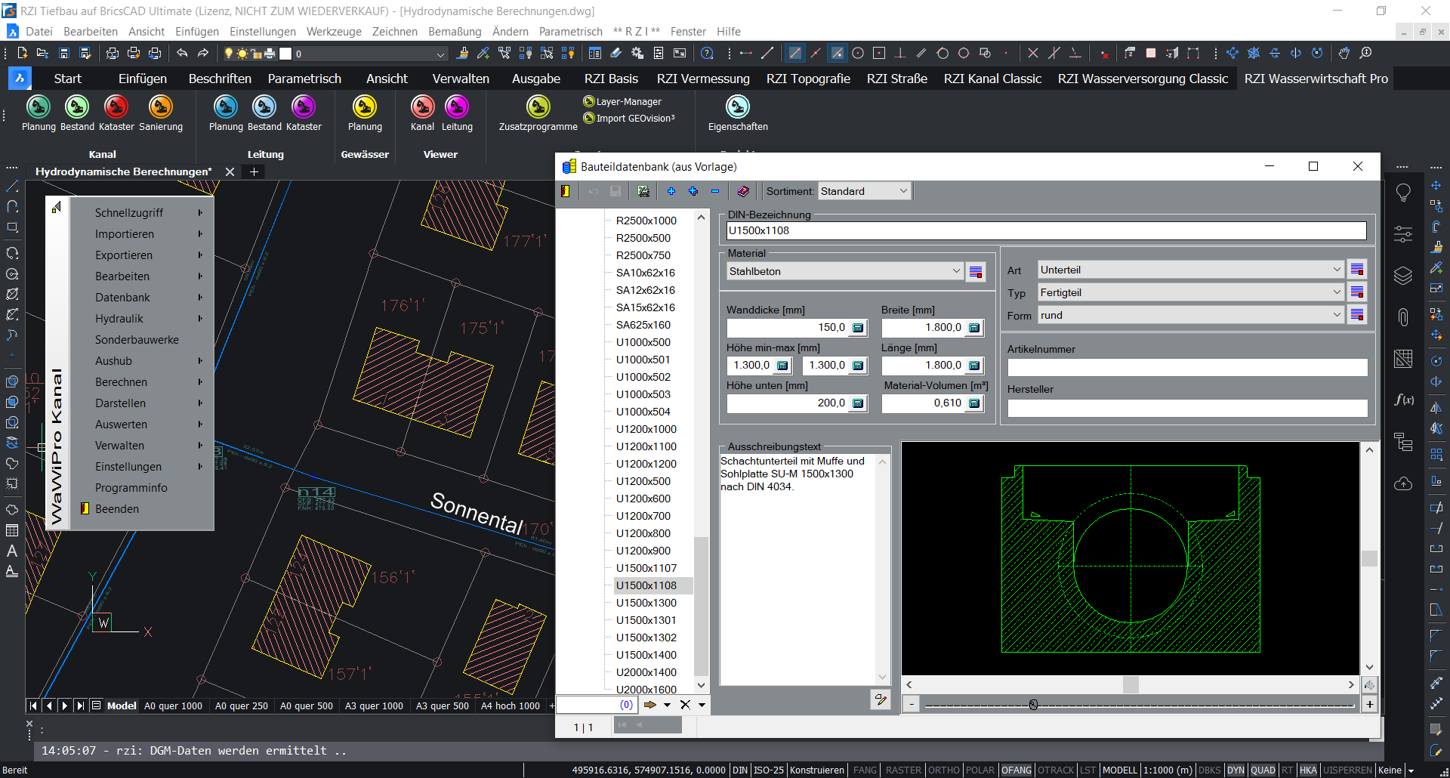The height and width of the screenshot is (778, 1450).
Task: Click preview horizontal scrollbar thumb
Action: tap(1131, 684)
